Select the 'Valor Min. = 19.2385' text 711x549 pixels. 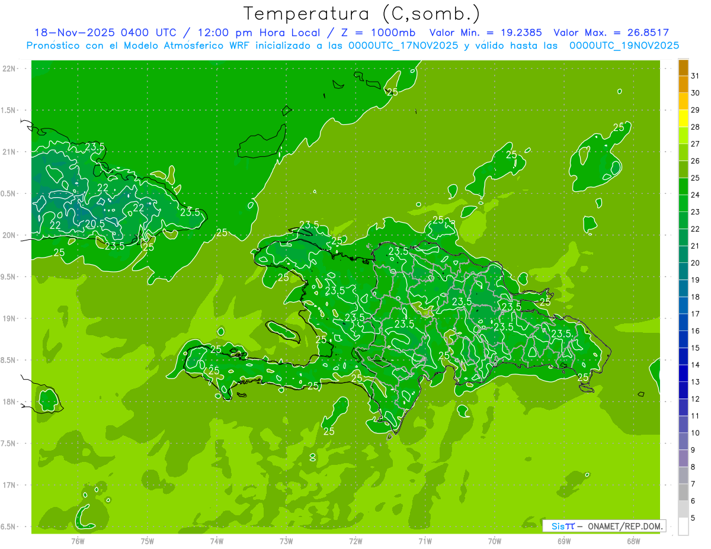[x=485, y=33]
